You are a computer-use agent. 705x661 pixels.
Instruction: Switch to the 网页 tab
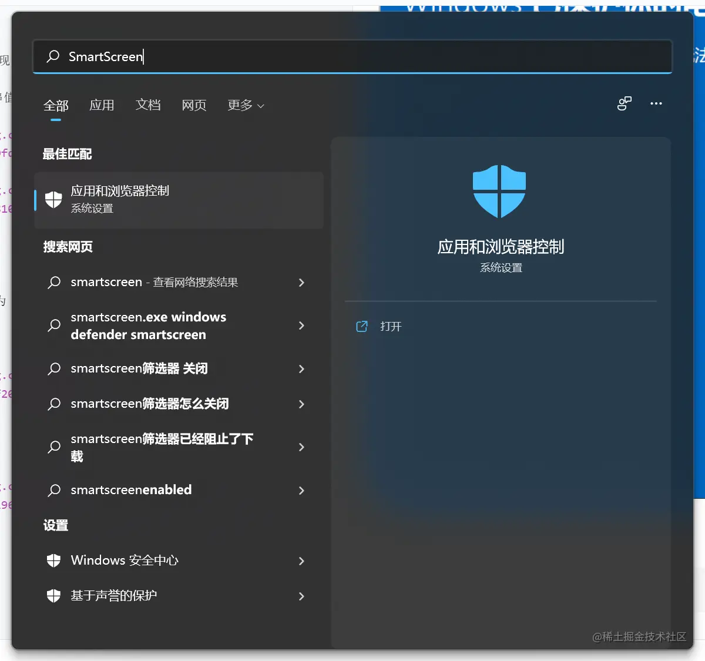coord(194,105)
